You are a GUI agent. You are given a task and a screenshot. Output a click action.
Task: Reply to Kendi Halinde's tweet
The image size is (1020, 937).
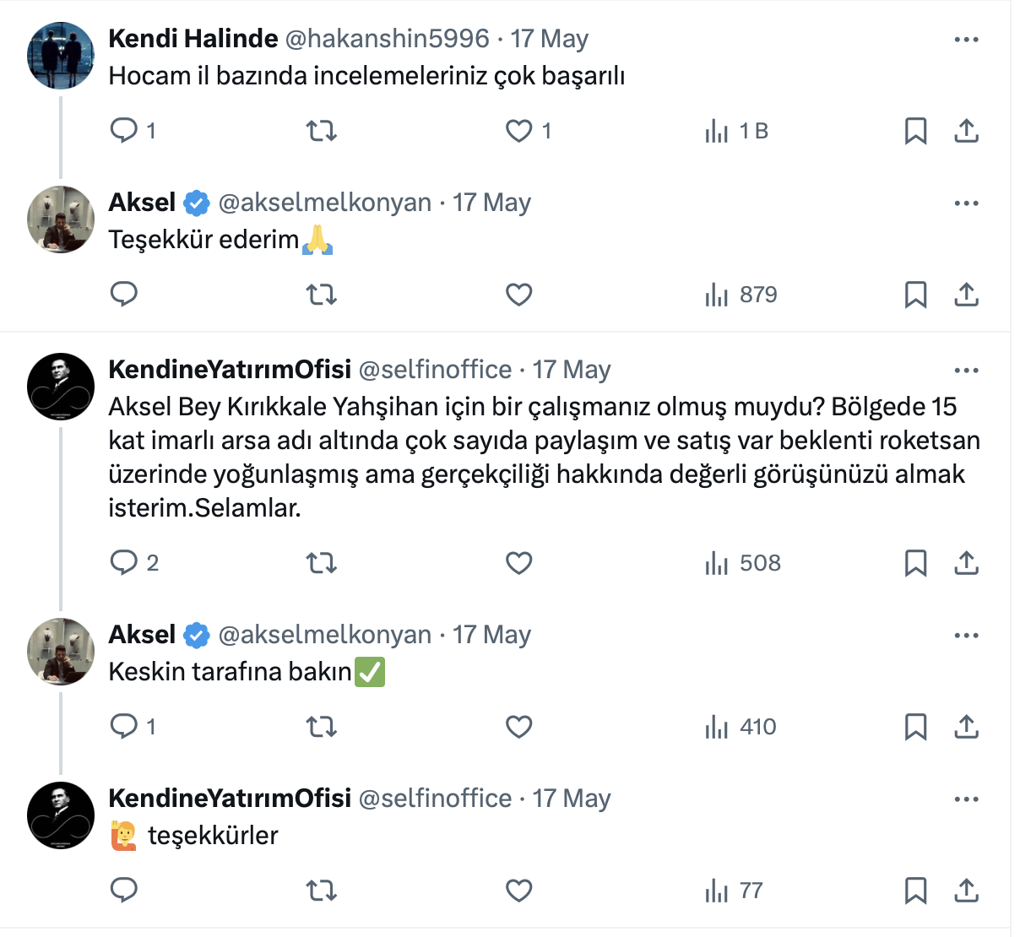tap(124, 131)
